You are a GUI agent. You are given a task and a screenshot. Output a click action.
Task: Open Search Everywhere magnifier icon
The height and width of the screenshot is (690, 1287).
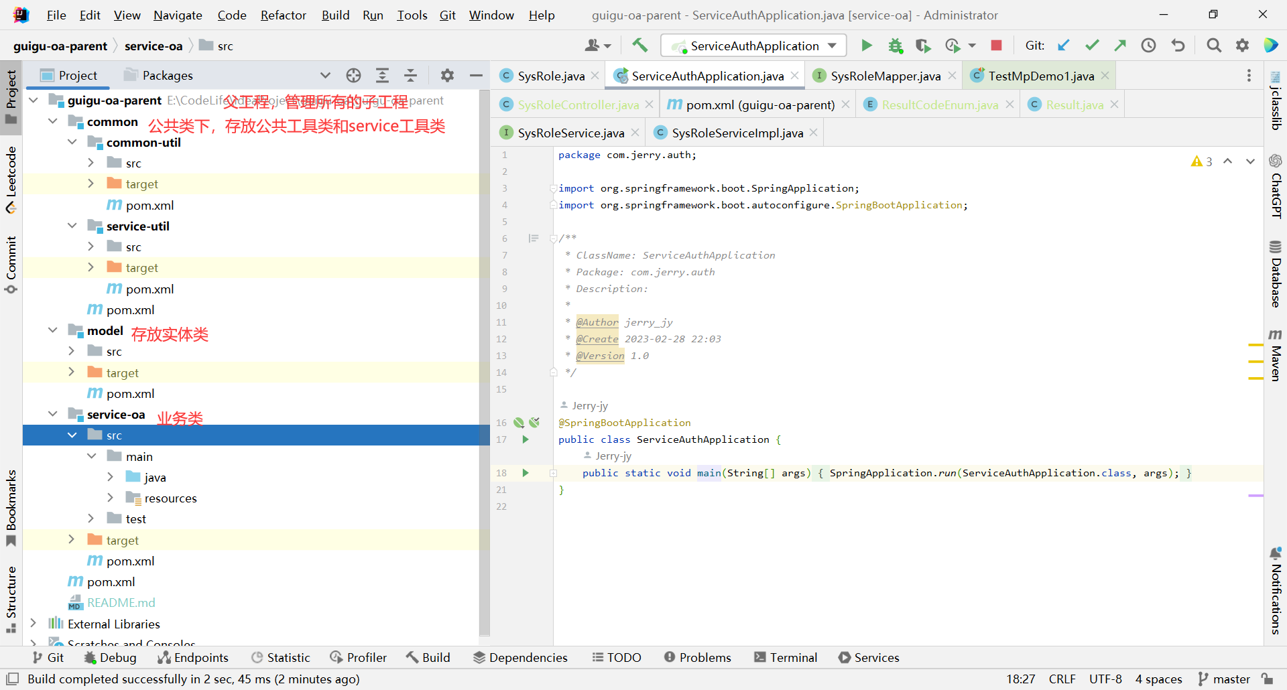[x=1213, y=46]
